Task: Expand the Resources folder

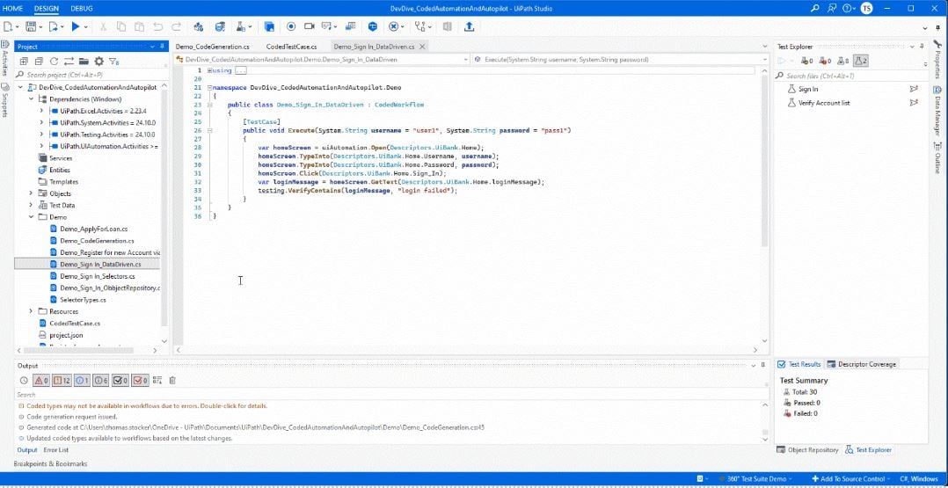Action: point(31,311)
